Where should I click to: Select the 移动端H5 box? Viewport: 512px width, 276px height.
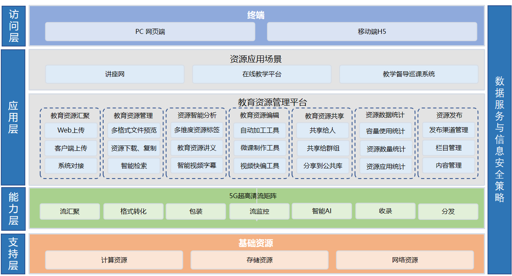point(372,32)
